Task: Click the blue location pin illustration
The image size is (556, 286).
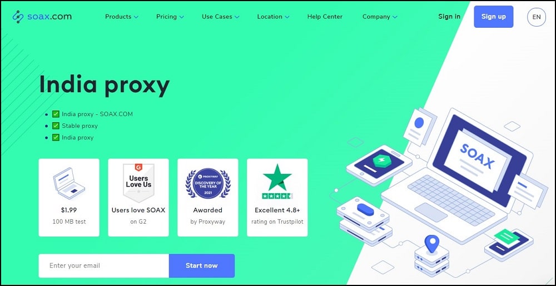Action: (431, 244)
